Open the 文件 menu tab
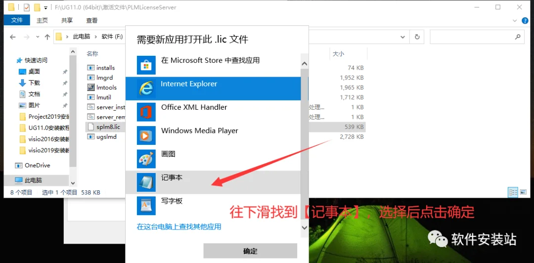This screenshot has width=534, height=263. pyautogui.click(x=17, y=20)
